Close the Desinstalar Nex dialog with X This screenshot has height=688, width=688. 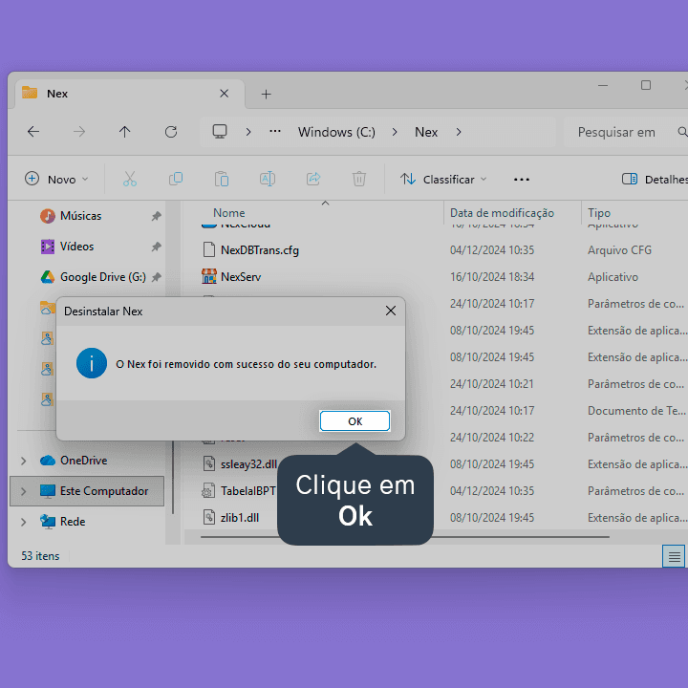tap(391, 312)
